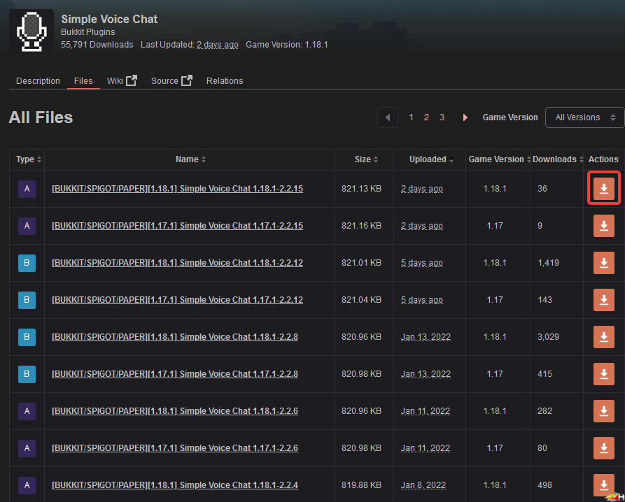This screenshot has width=625, height=502.
Task: Click Beta type badge for 1.18.1-2.2.12
Action: (27, 263)
